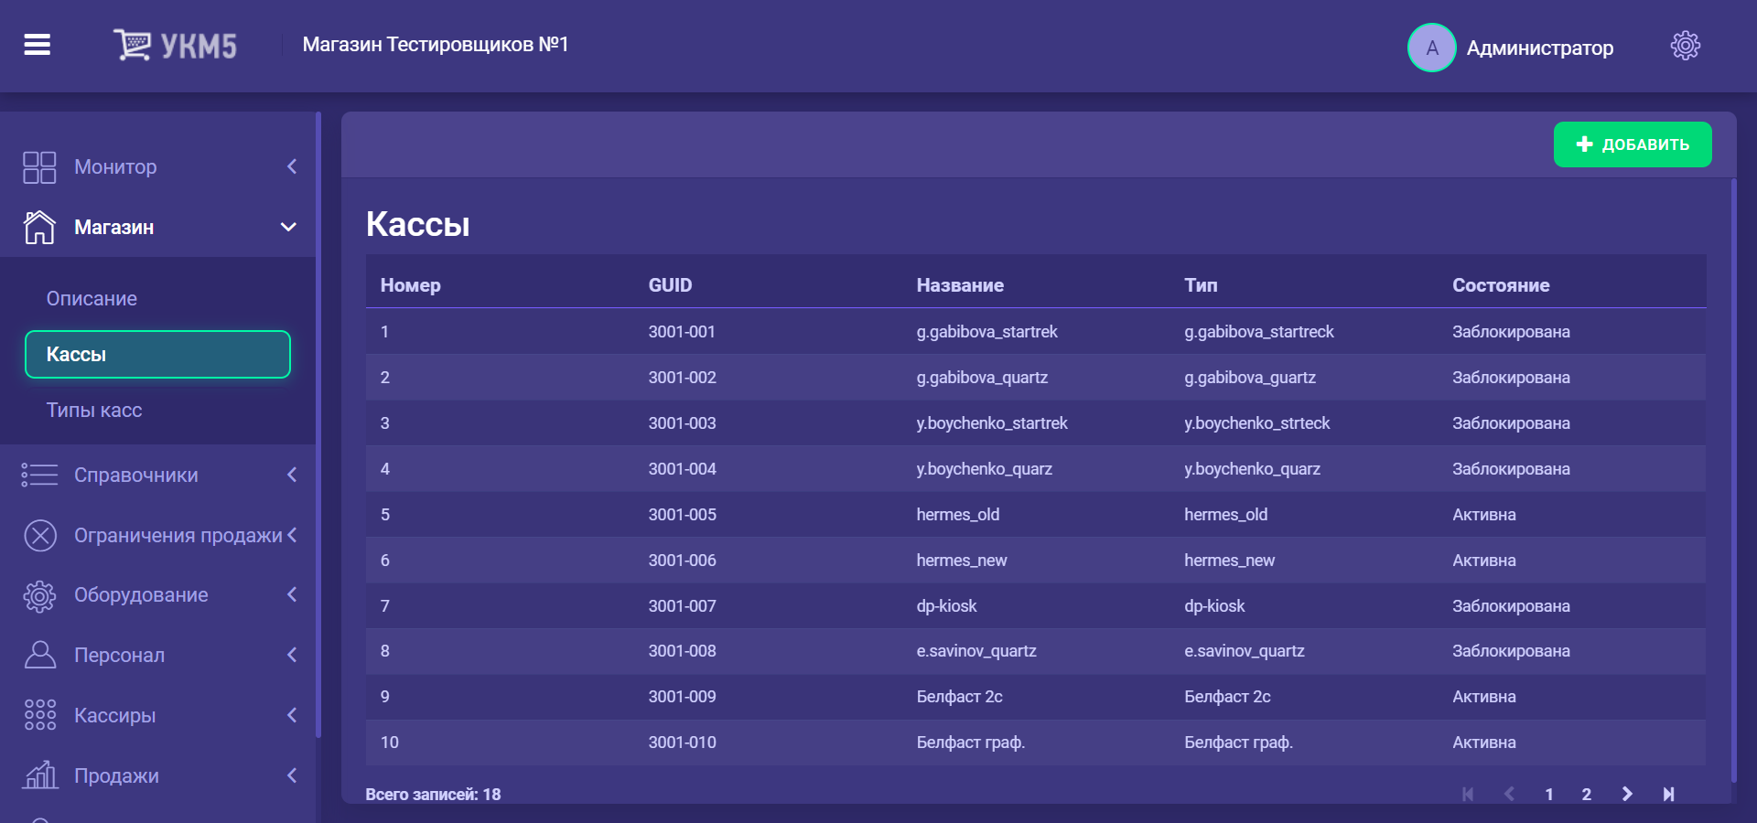Jump to last page of table

point(1668,794)
